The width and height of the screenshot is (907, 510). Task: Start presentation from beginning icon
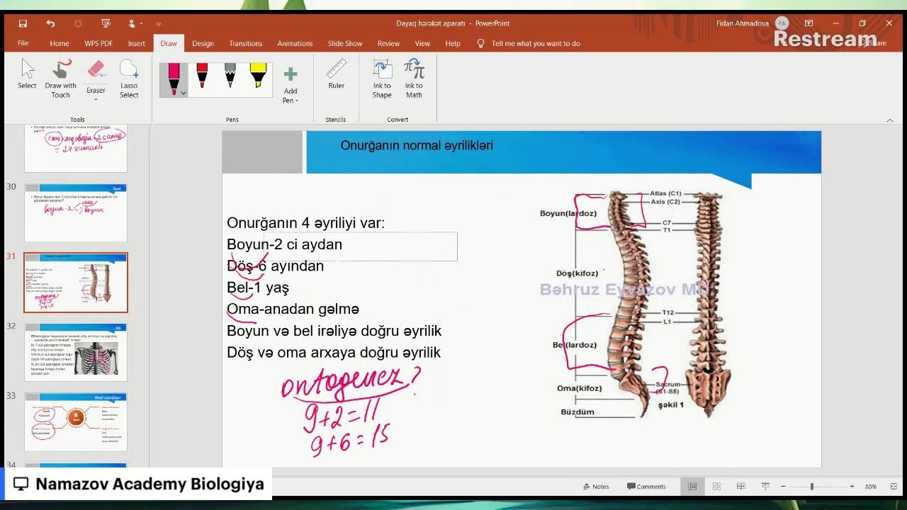click(x=106, y=23)
